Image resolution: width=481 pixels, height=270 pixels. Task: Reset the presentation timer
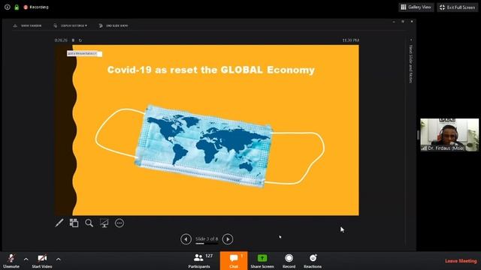[x=80, y=40]
